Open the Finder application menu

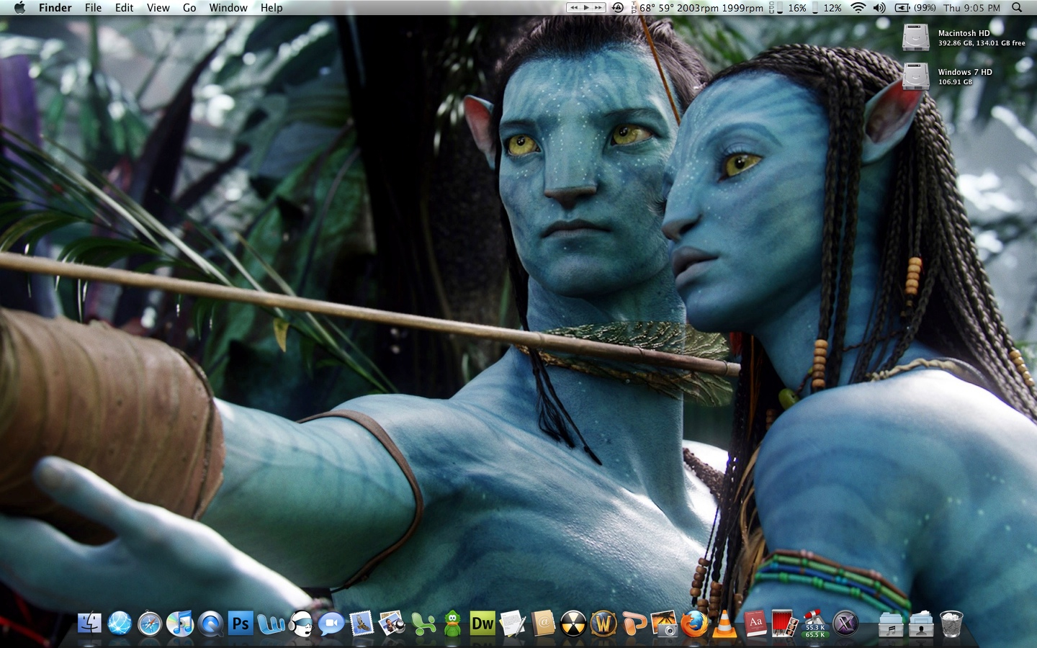tap(55, 7)
